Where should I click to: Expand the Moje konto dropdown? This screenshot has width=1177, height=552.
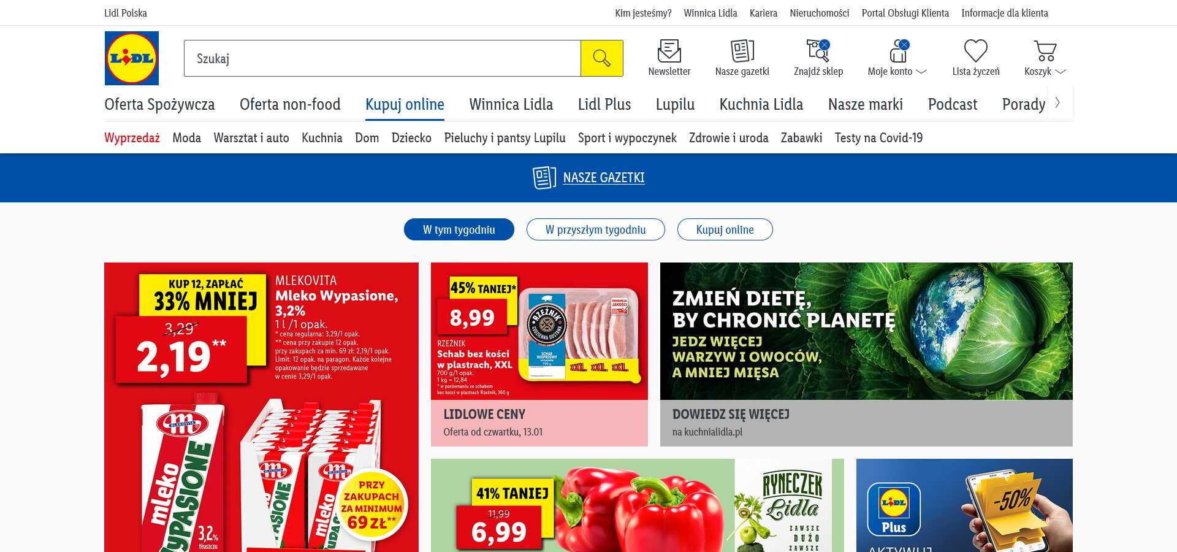(921, 72)
